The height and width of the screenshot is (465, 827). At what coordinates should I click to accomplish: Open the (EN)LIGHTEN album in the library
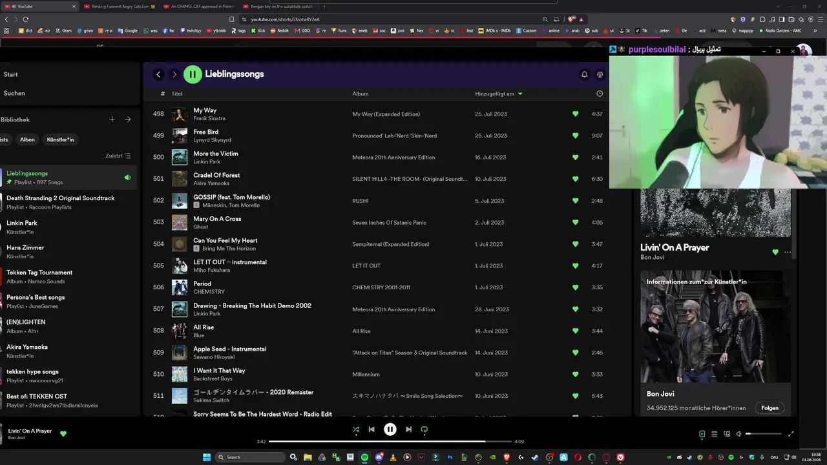[68, 326]
